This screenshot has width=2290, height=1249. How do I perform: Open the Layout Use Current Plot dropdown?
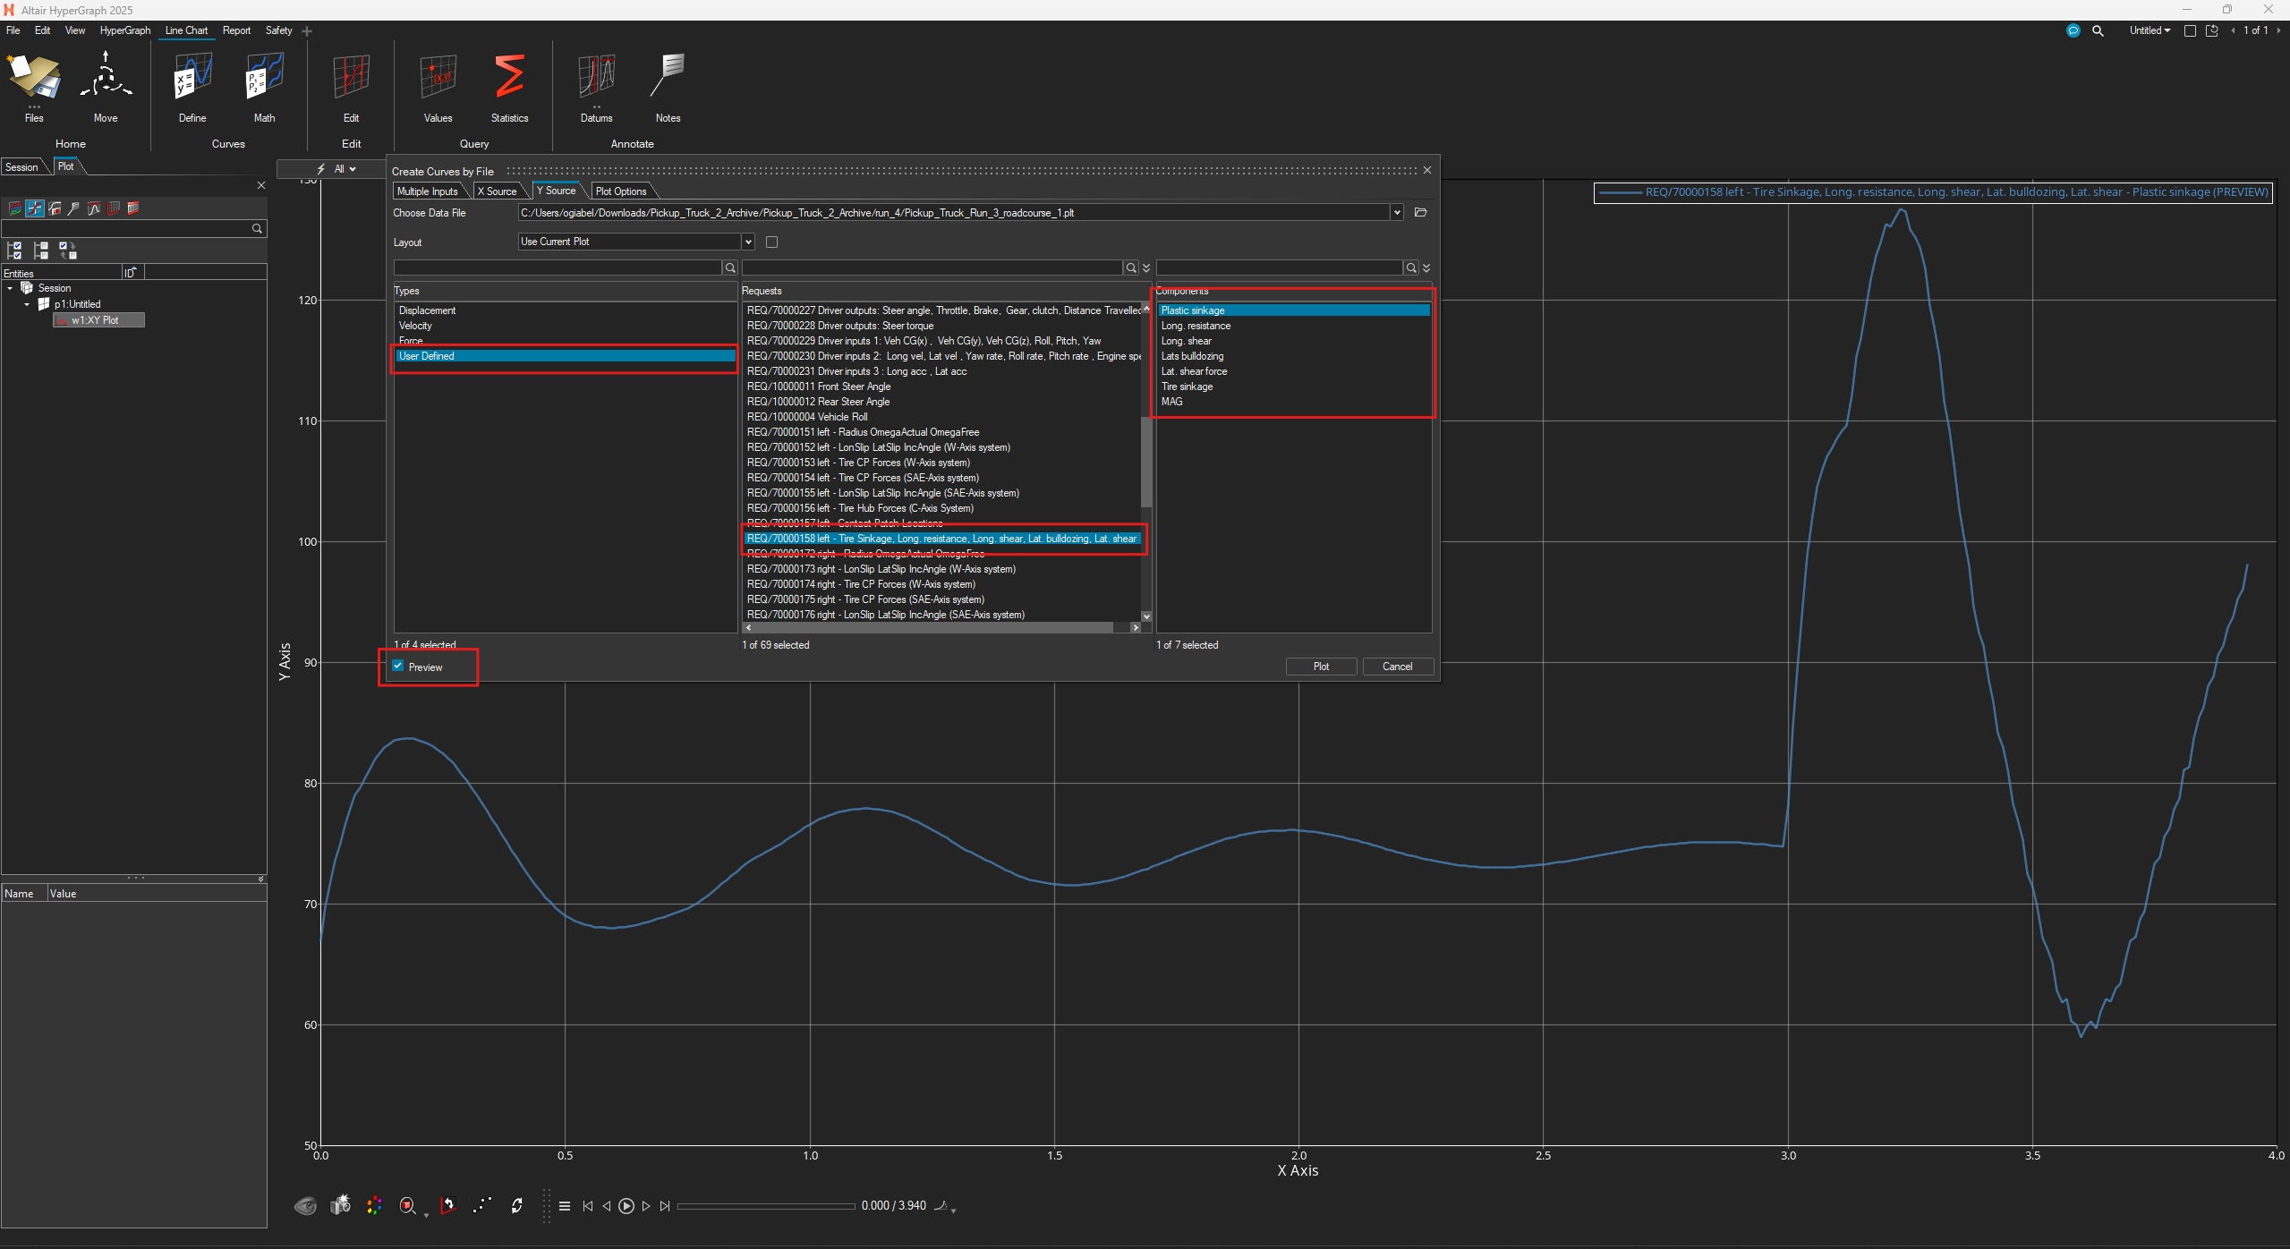tap(748, 242)
